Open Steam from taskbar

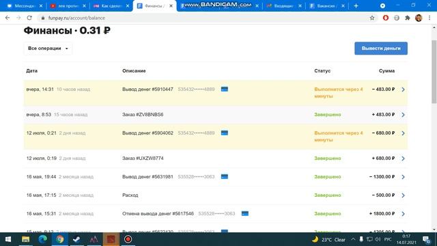tap(76, 239)
